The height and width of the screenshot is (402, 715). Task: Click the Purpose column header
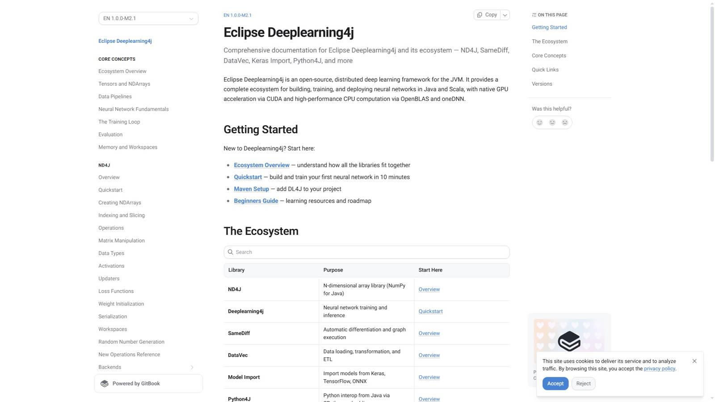333,270
